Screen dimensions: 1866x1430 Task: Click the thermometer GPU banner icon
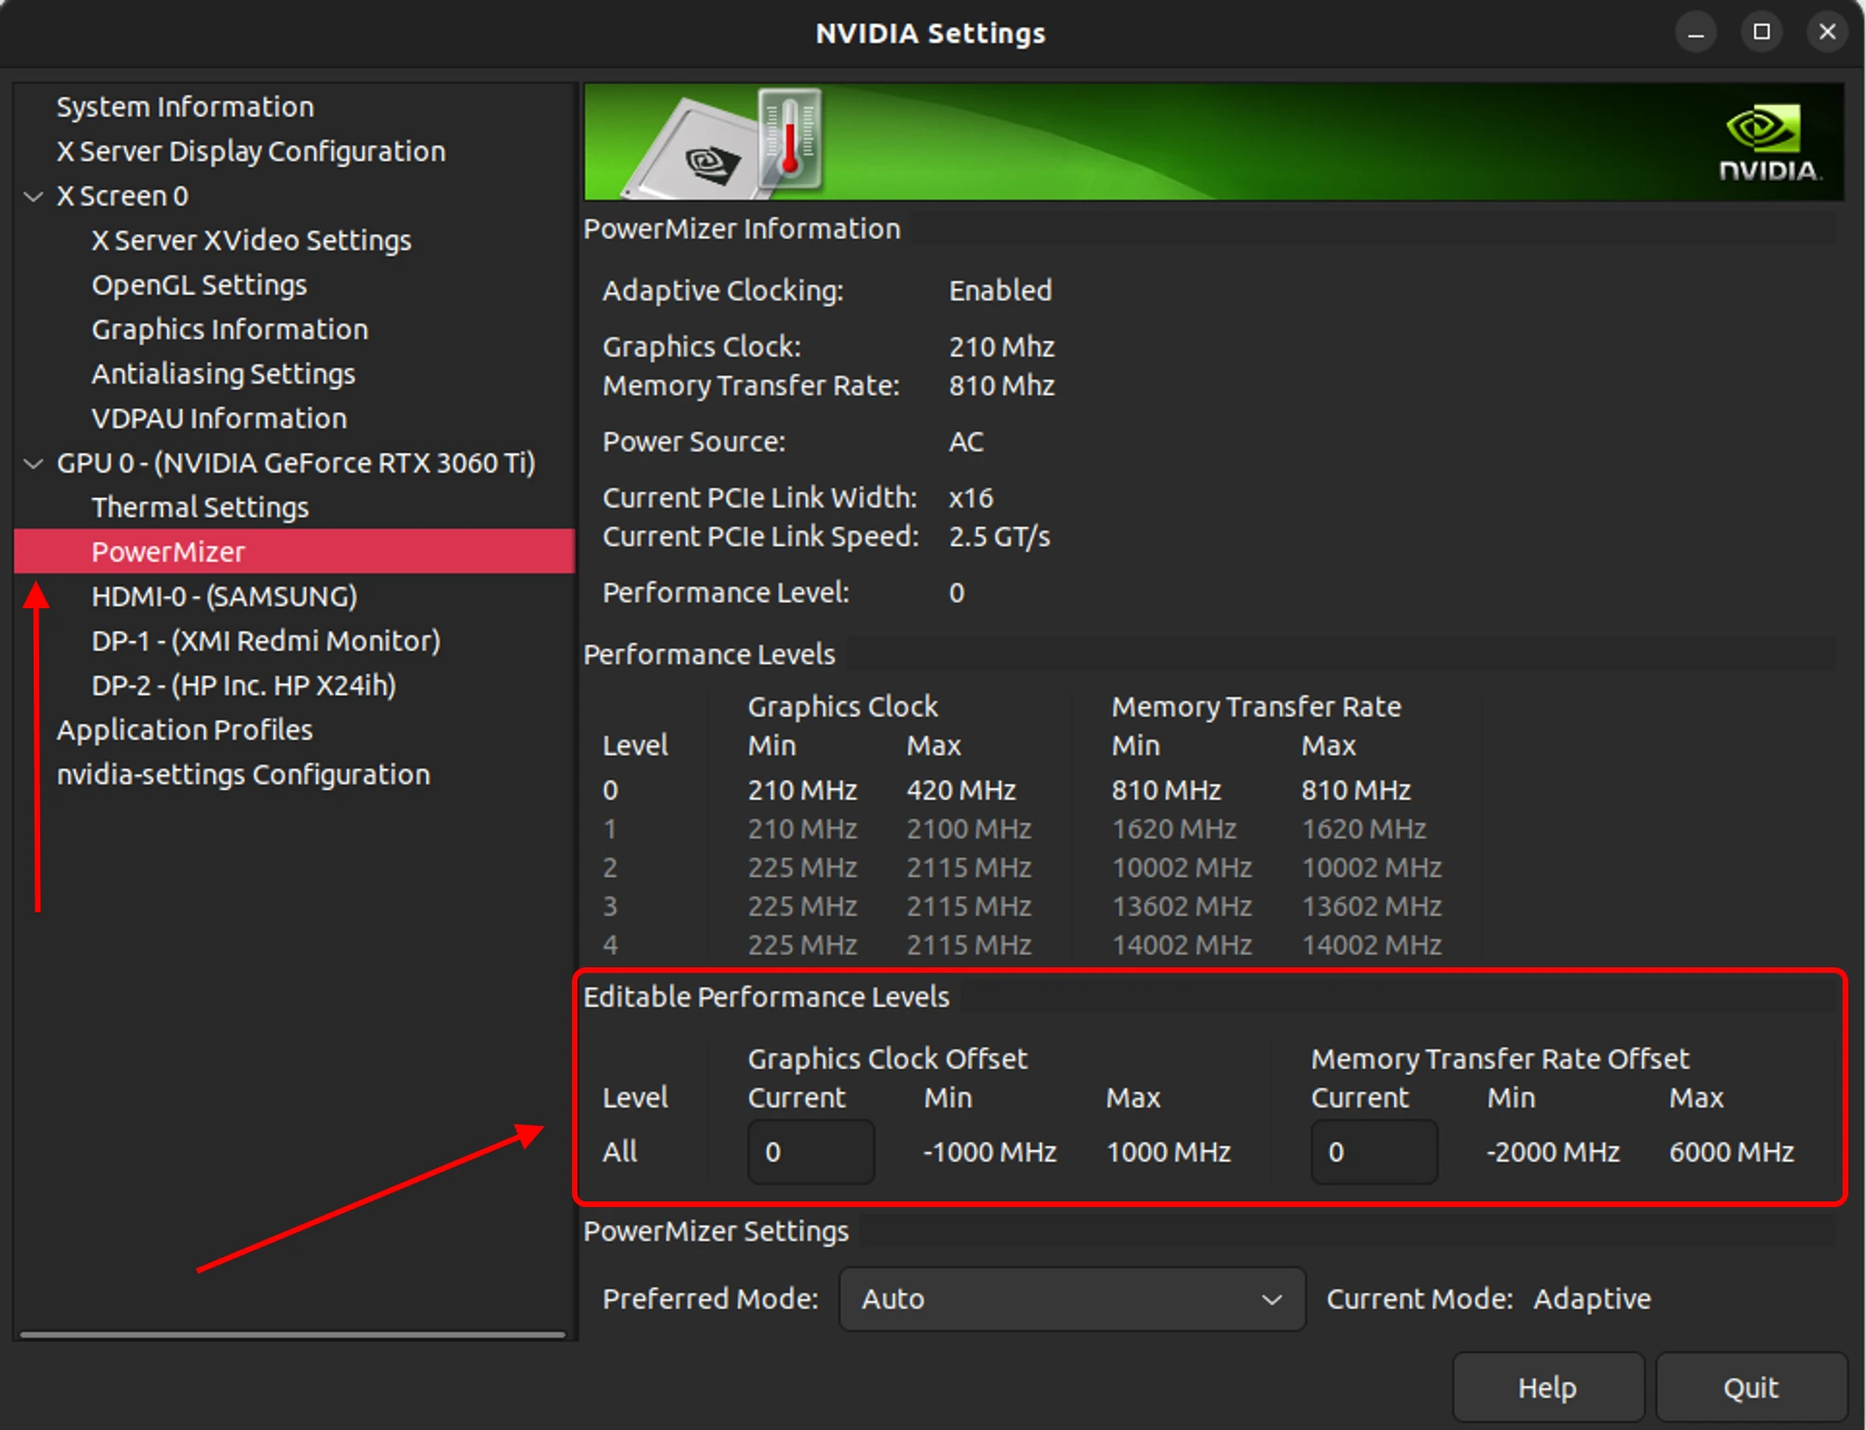pos(789,140)
